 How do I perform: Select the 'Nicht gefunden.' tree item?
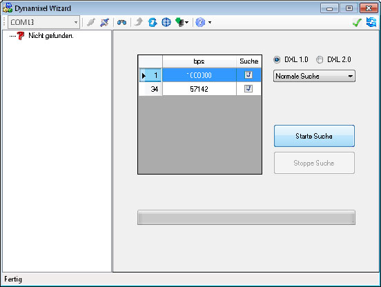[x=51, y=36]
